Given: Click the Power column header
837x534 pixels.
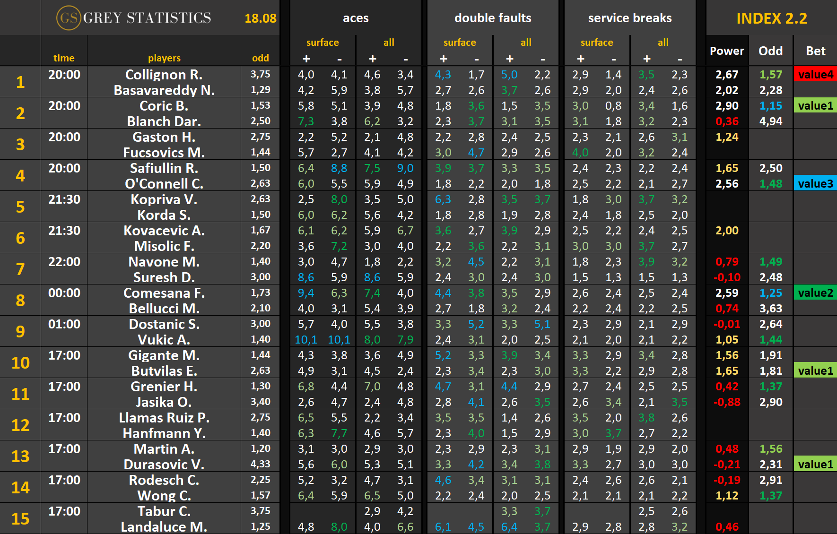Looking at the screenshot, I should coord(727,51).
